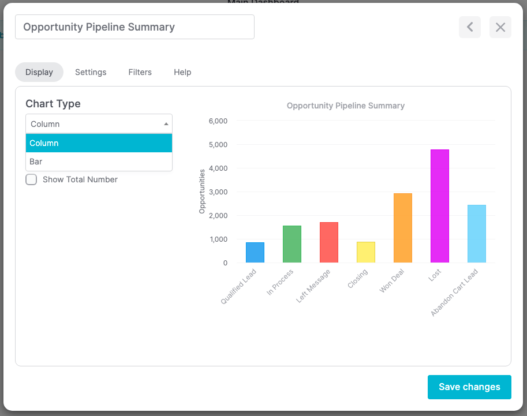The height and width of the screenshot is (416, 527).
Task: Select Bar from the chart type list
Action: (x=98, y=162)
